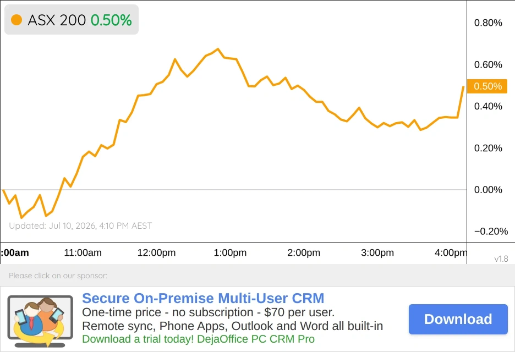
Task: Click the ASX 200 legend label
Action: pyautogui.click(x=57, y=20)
